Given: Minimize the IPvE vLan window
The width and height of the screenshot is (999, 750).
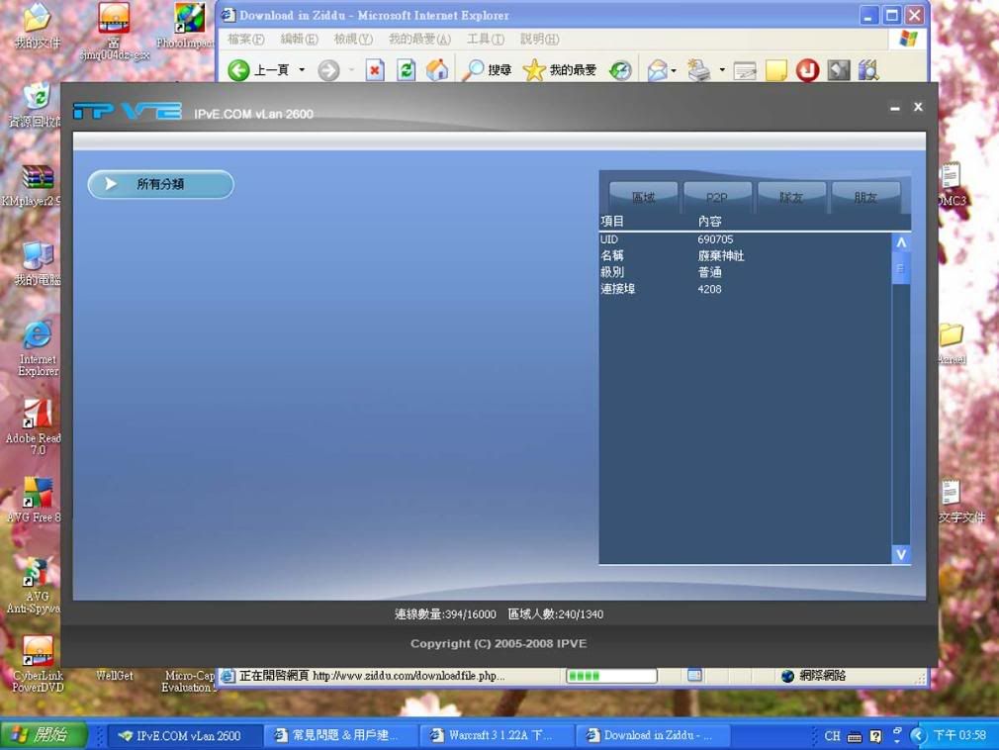Looking at the screenshot, I should 894,108.
